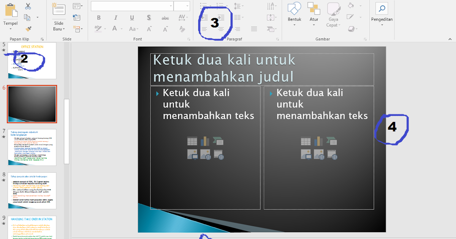Image resolution: width=456 pixels, height=239 pixels.
Task: Apply Strikethrough formatting to text
Action: tap(165, 17)
